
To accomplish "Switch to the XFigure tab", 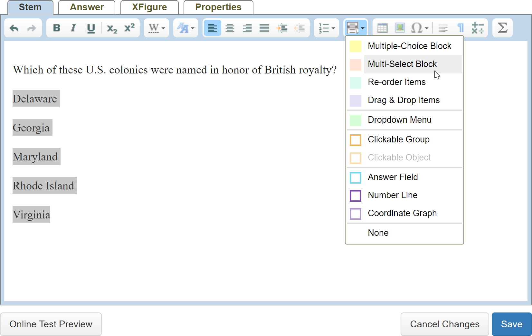I will tap(149, 7).
